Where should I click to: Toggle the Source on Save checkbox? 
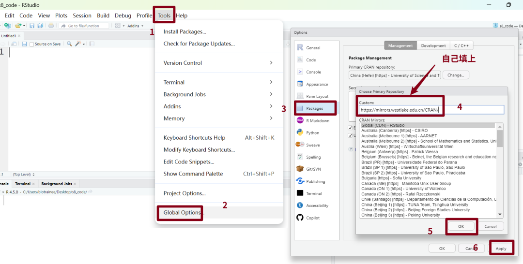[x=31, y=44]
